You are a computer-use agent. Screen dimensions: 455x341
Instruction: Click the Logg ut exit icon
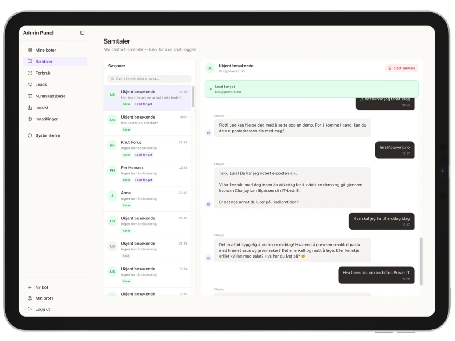tap(30, 309)
